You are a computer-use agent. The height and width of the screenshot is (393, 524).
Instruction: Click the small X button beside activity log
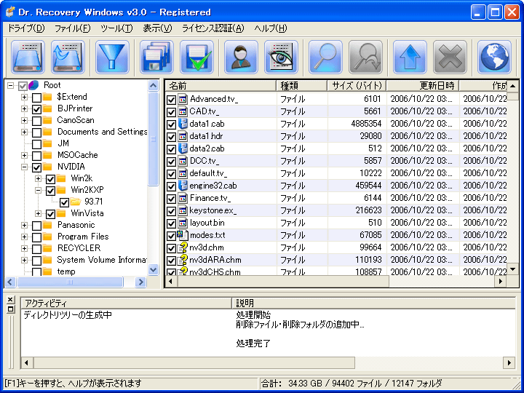(10, 299)
